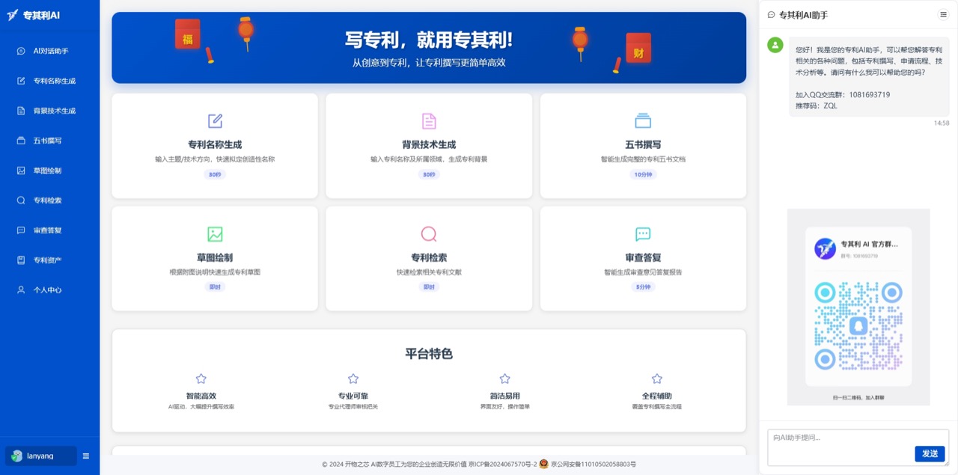Viewport: 958px width, 475px height.
Task: Click the 个人中心 user icon in sidebar
Action: 21,290
